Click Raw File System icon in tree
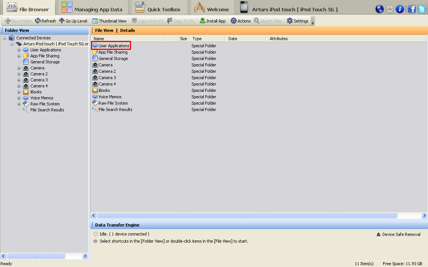 pos(26,104)
